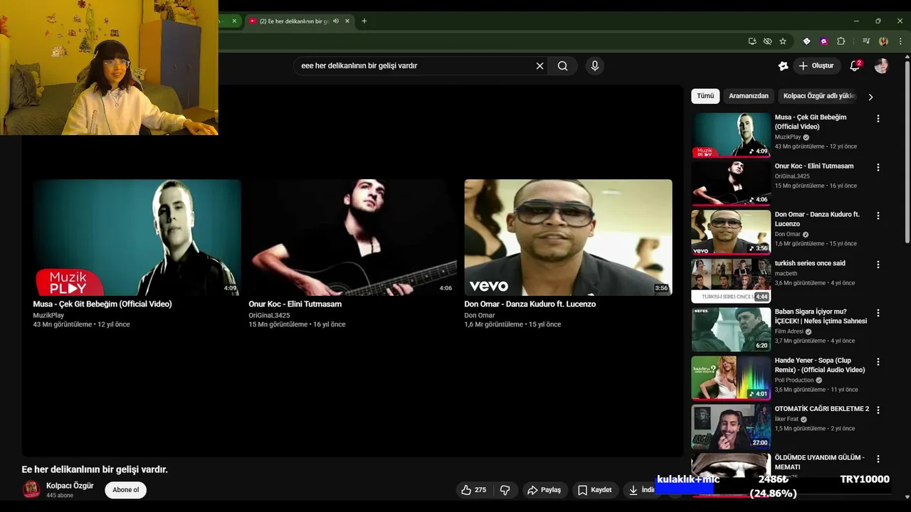Open sidebar Onur Koc - Elini Tutmasam thumbnail

tap(731, 183)
